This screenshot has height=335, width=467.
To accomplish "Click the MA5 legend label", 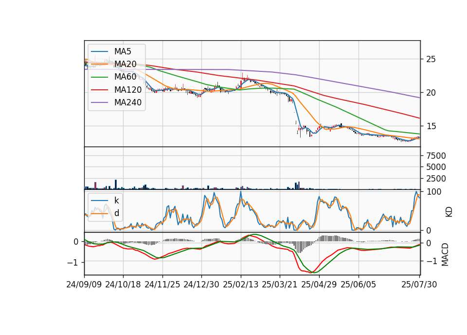I will 123,51.
